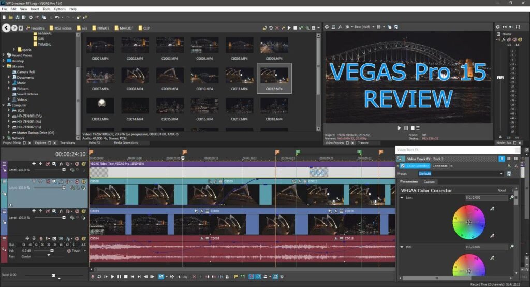530x287 pixels.
Task: Click the Composite node in FX chain
Action: [x=440, y=166]
